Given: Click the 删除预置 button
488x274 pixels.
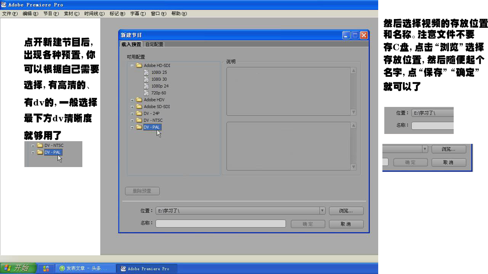Looking at the screenshot, I should 142,191.
